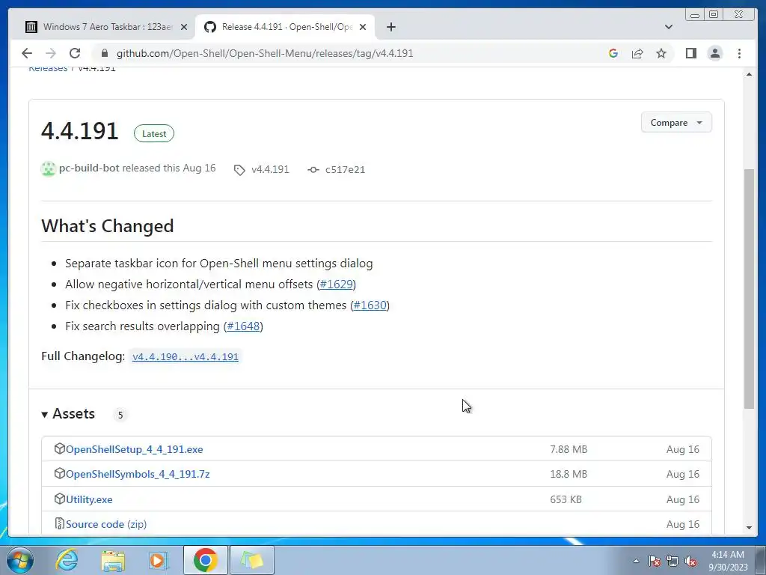The width and height of the screenshot is (766, 575).
Task: Open Windows Media Player from taskbar
Action: click(158, 560)
